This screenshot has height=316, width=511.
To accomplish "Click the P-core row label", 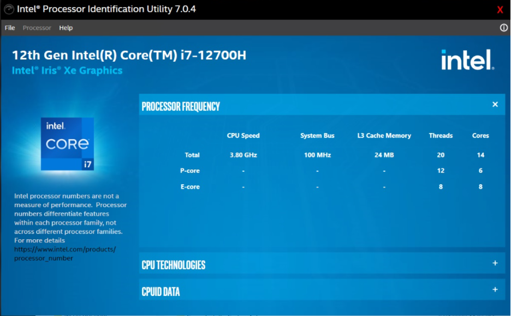I will (189, 171).
